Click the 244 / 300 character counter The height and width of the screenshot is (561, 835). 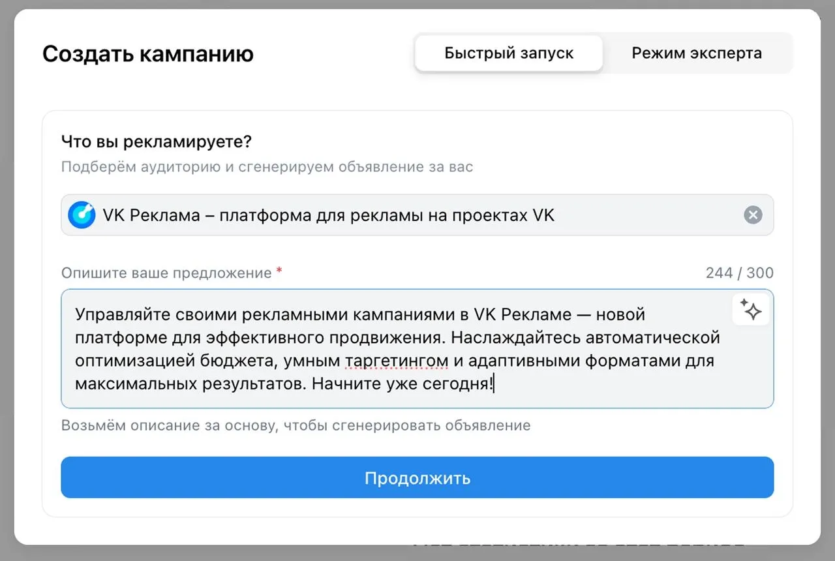tap(739, 273)
